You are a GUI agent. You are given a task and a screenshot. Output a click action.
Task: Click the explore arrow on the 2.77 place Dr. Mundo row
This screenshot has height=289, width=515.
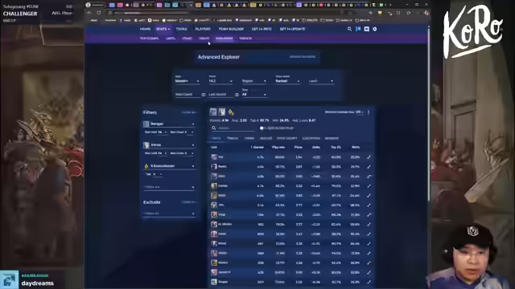tap(369, 225)
